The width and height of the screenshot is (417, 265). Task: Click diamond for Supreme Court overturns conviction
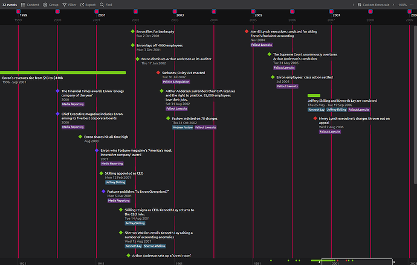pos(270,54)
